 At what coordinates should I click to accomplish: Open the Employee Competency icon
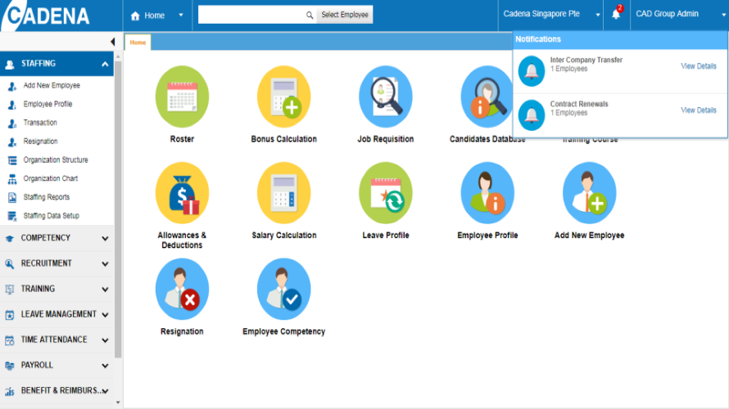pos(283,288)
